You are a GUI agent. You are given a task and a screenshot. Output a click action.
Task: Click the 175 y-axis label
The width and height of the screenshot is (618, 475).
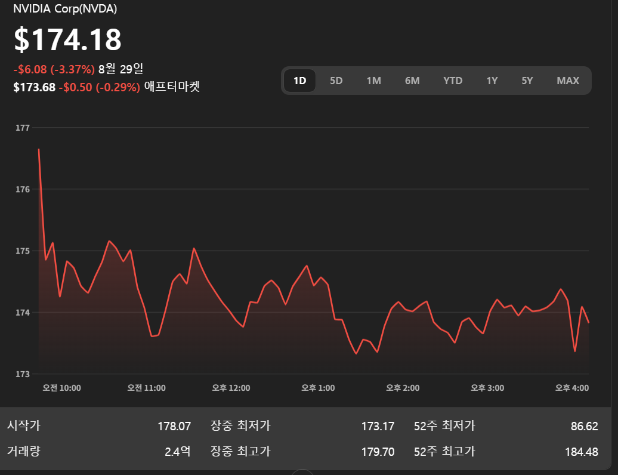23,251
